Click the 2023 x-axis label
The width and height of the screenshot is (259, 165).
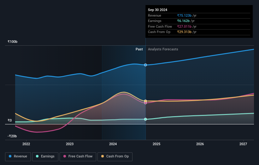[70, 144]
